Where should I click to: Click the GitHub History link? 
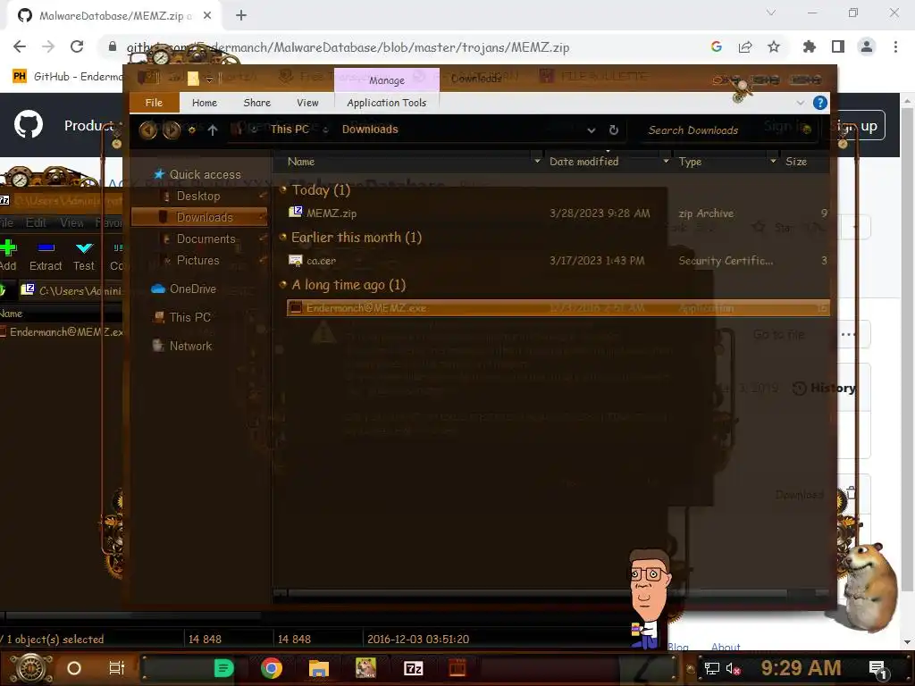click(823, 388)
